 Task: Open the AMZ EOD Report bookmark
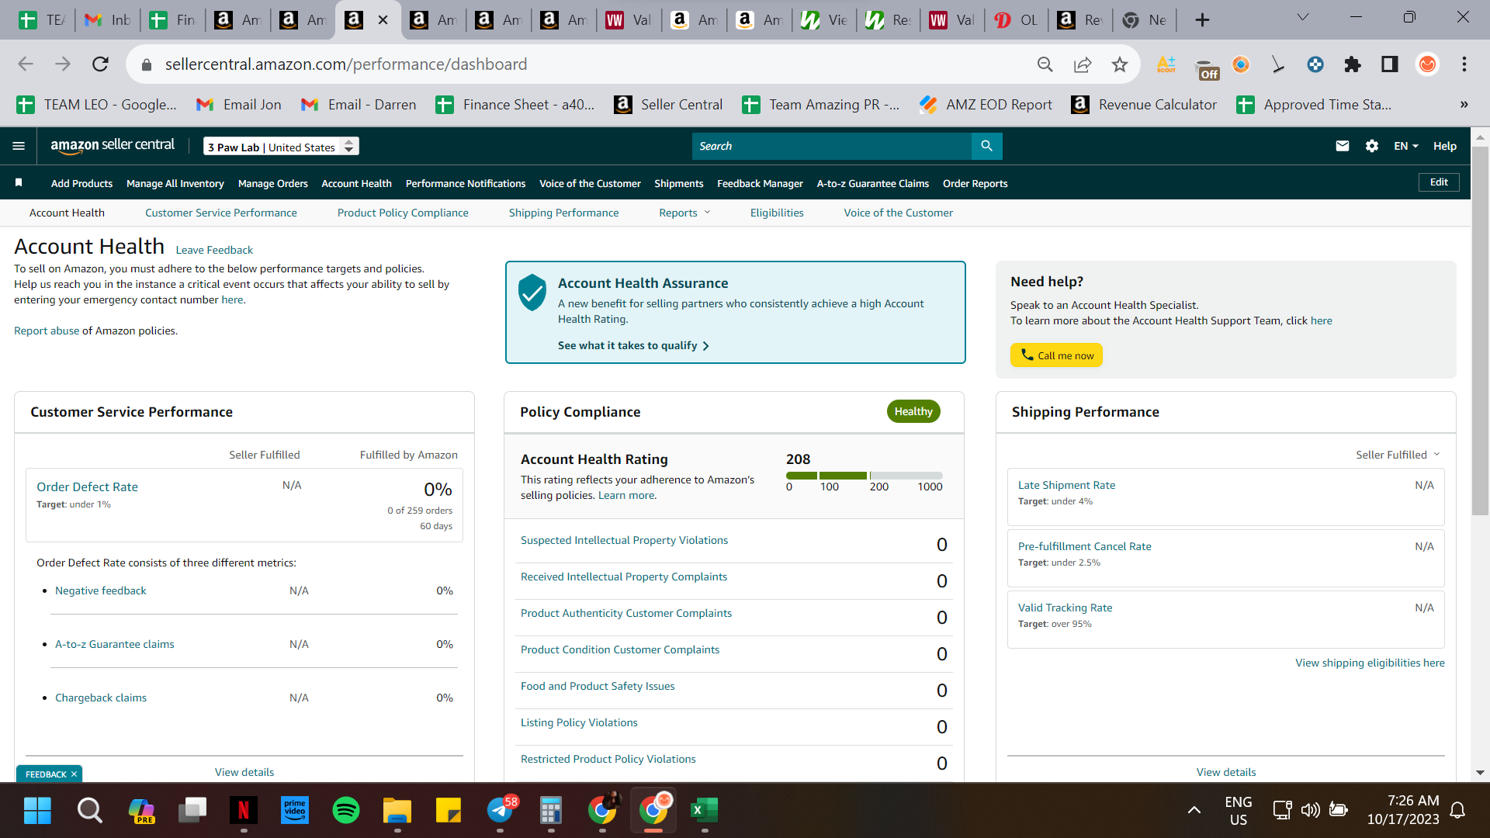pos(986,105)
